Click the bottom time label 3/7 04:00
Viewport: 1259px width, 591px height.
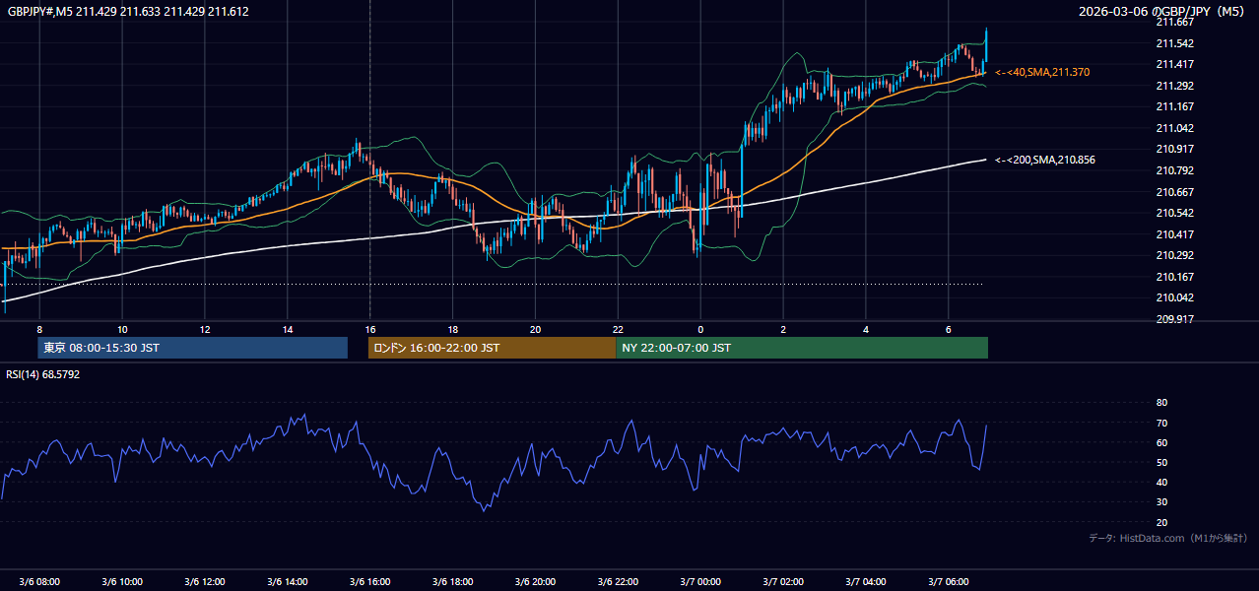click(x=866, y=581)
